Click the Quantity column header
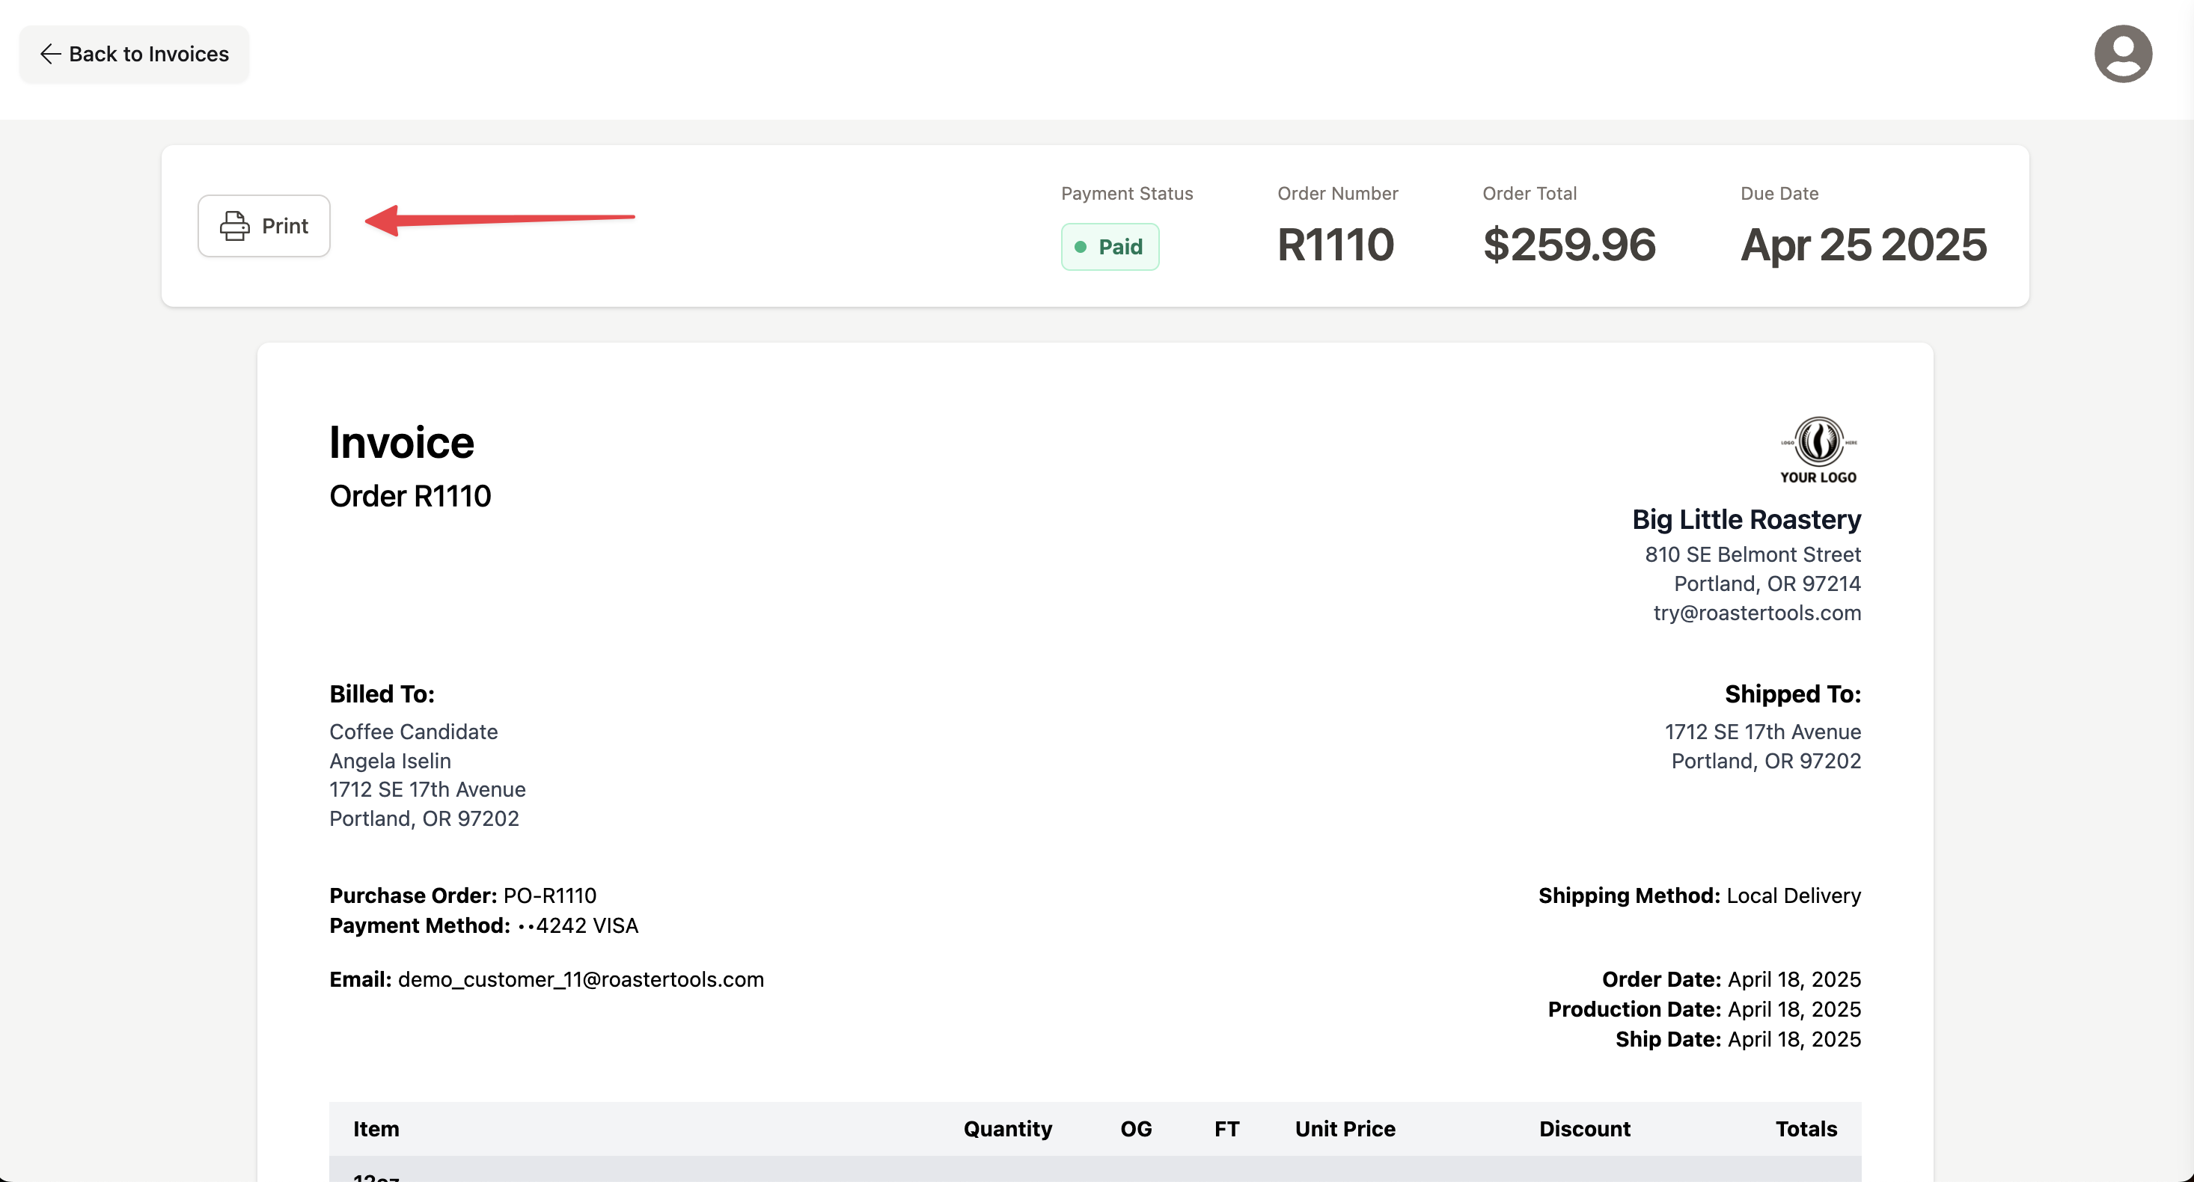The image size is (2194, 1182). (1007, 1129)
